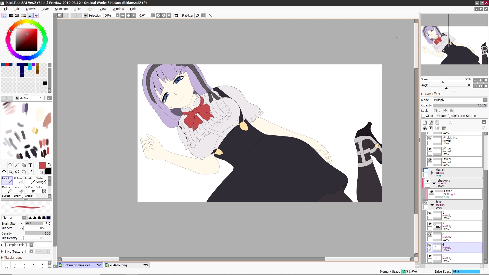Hide the shadows layer group
The width and height of the screenshot is (489, 275).
pyautogui.click(x=427, y=181)
